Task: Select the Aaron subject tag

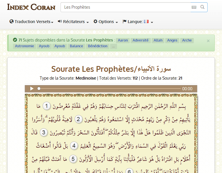Action: (123, 40)
